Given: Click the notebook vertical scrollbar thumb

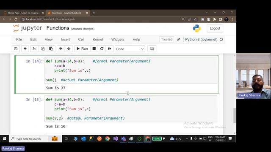Looking at the screenshot, I should click(235, 116).
